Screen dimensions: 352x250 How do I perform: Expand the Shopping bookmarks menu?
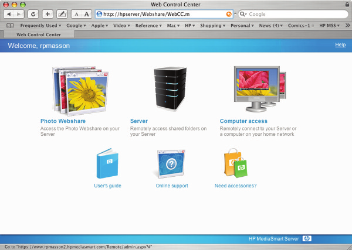(212, 26)
